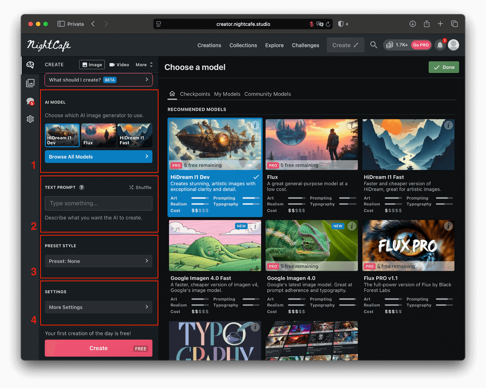Image resolution: width=486 pixels, height=388 pixels.
Task: Select the HiDream I1 Fast model thumbnail
Action: 135,135
